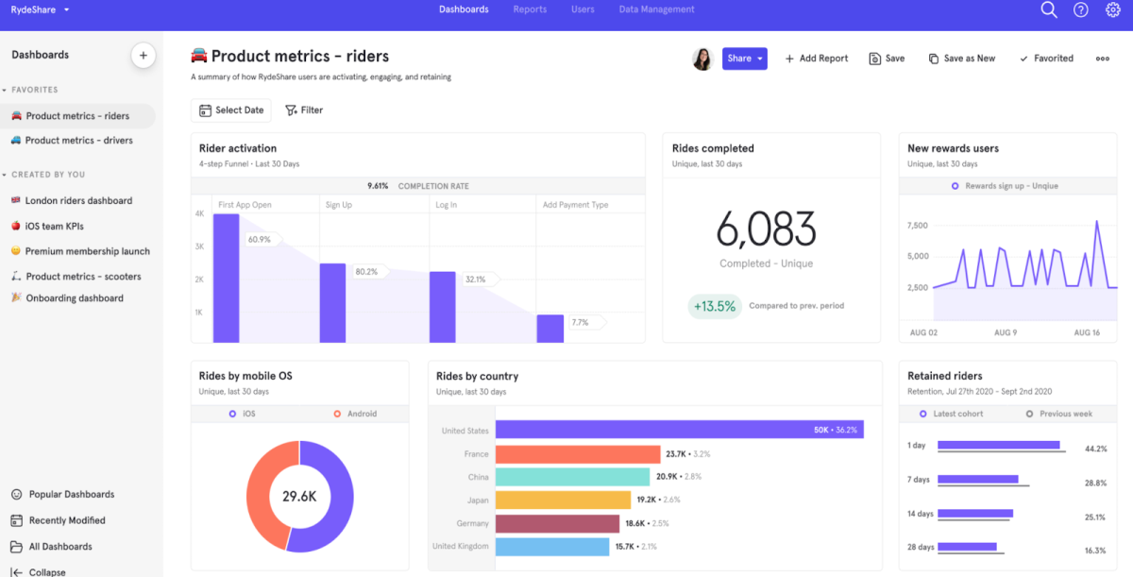
Task: Collapse the CREATED BY YOU section
Action: point(43,175)
